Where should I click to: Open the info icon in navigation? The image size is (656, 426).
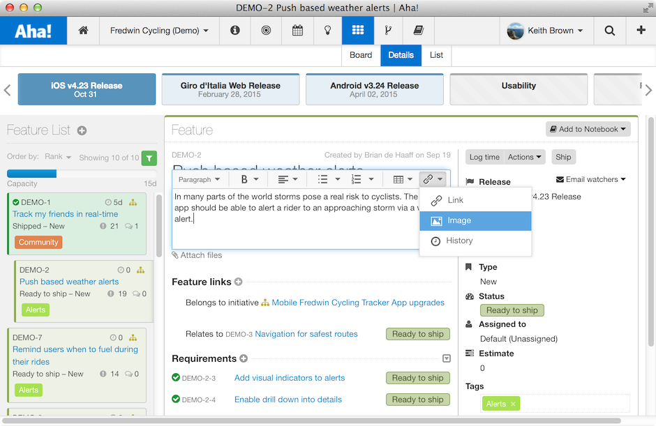(235, 30)
